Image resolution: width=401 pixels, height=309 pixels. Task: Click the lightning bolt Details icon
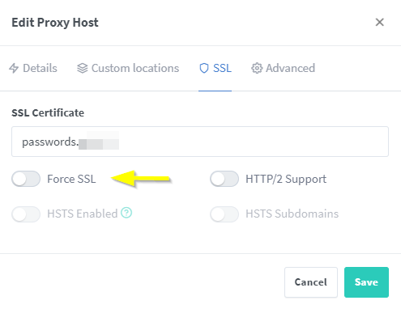(14, 68)
